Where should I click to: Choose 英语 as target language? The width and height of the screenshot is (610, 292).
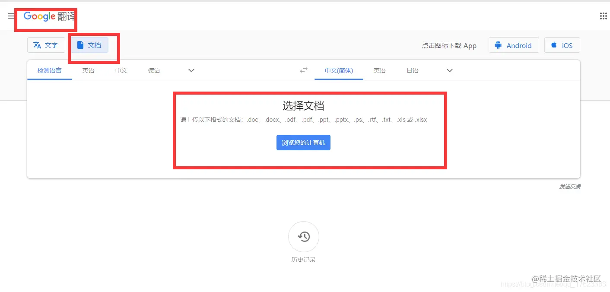380,70
